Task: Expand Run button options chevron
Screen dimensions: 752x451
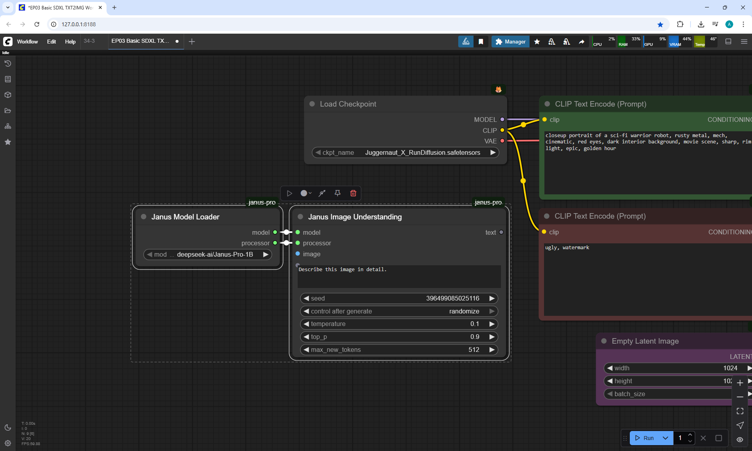Action: coord(665,438)
